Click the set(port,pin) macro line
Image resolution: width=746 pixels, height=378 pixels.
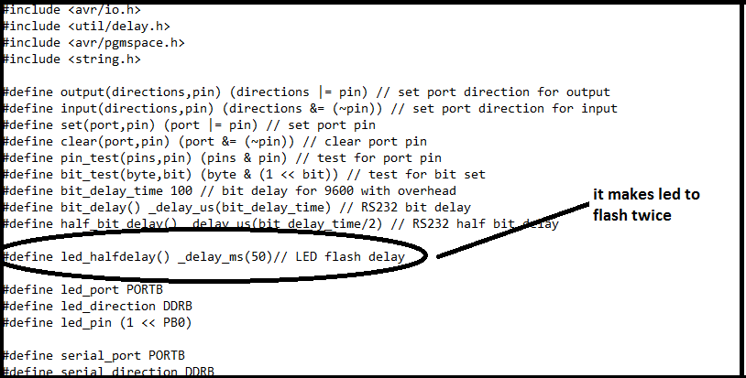pos(190,125)
